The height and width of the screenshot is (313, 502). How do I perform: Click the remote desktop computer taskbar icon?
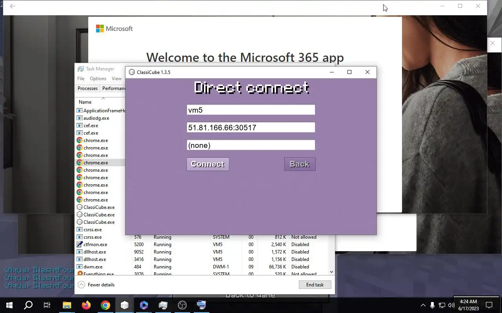point(202,305)
